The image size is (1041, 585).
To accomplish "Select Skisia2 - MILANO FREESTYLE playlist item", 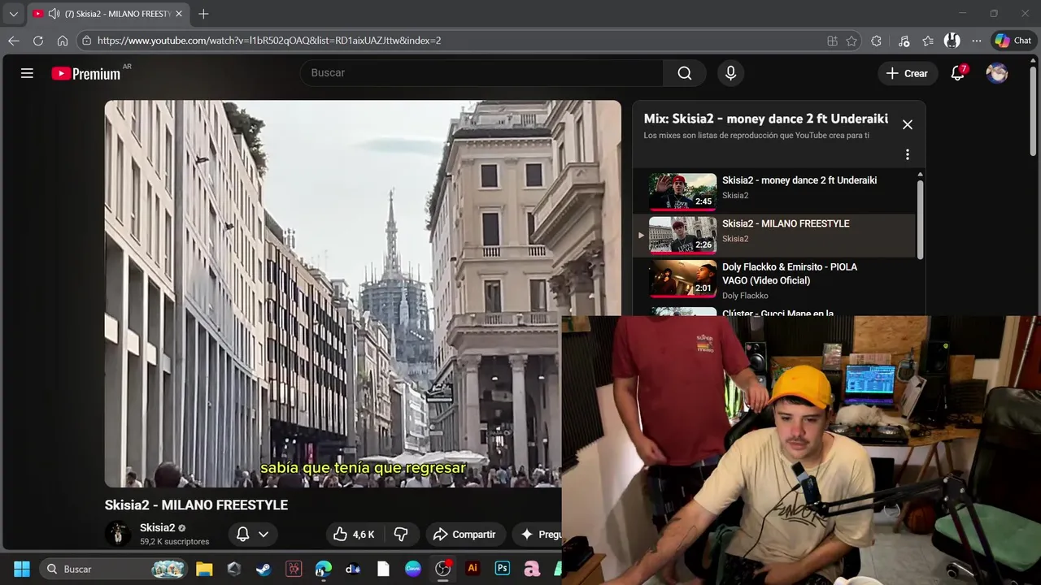I will click(774, 236).
